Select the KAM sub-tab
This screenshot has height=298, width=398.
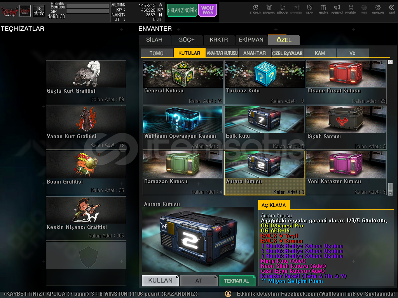point(320,53)
